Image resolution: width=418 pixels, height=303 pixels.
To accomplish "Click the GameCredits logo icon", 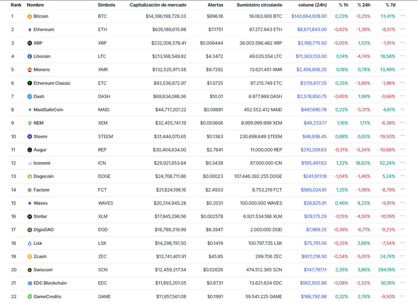I will tap(30, 296).
